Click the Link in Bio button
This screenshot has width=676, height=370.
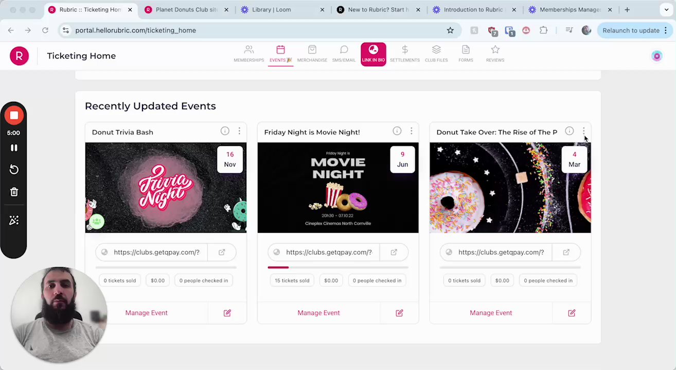pos(373,54)
